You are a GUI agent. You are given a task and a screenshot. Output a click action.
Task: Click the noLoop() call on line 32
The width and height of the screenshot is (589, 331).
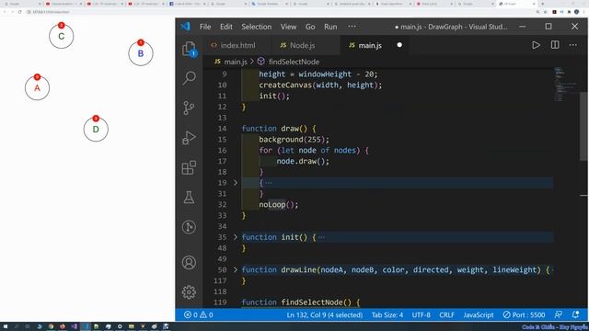click(x=278, y=204)
